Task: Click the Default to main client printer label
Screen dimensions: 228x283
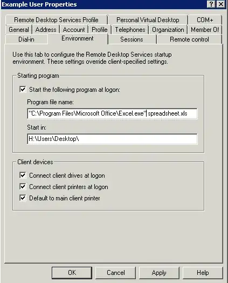Action: pyautogui.click(x=65, y=198)
